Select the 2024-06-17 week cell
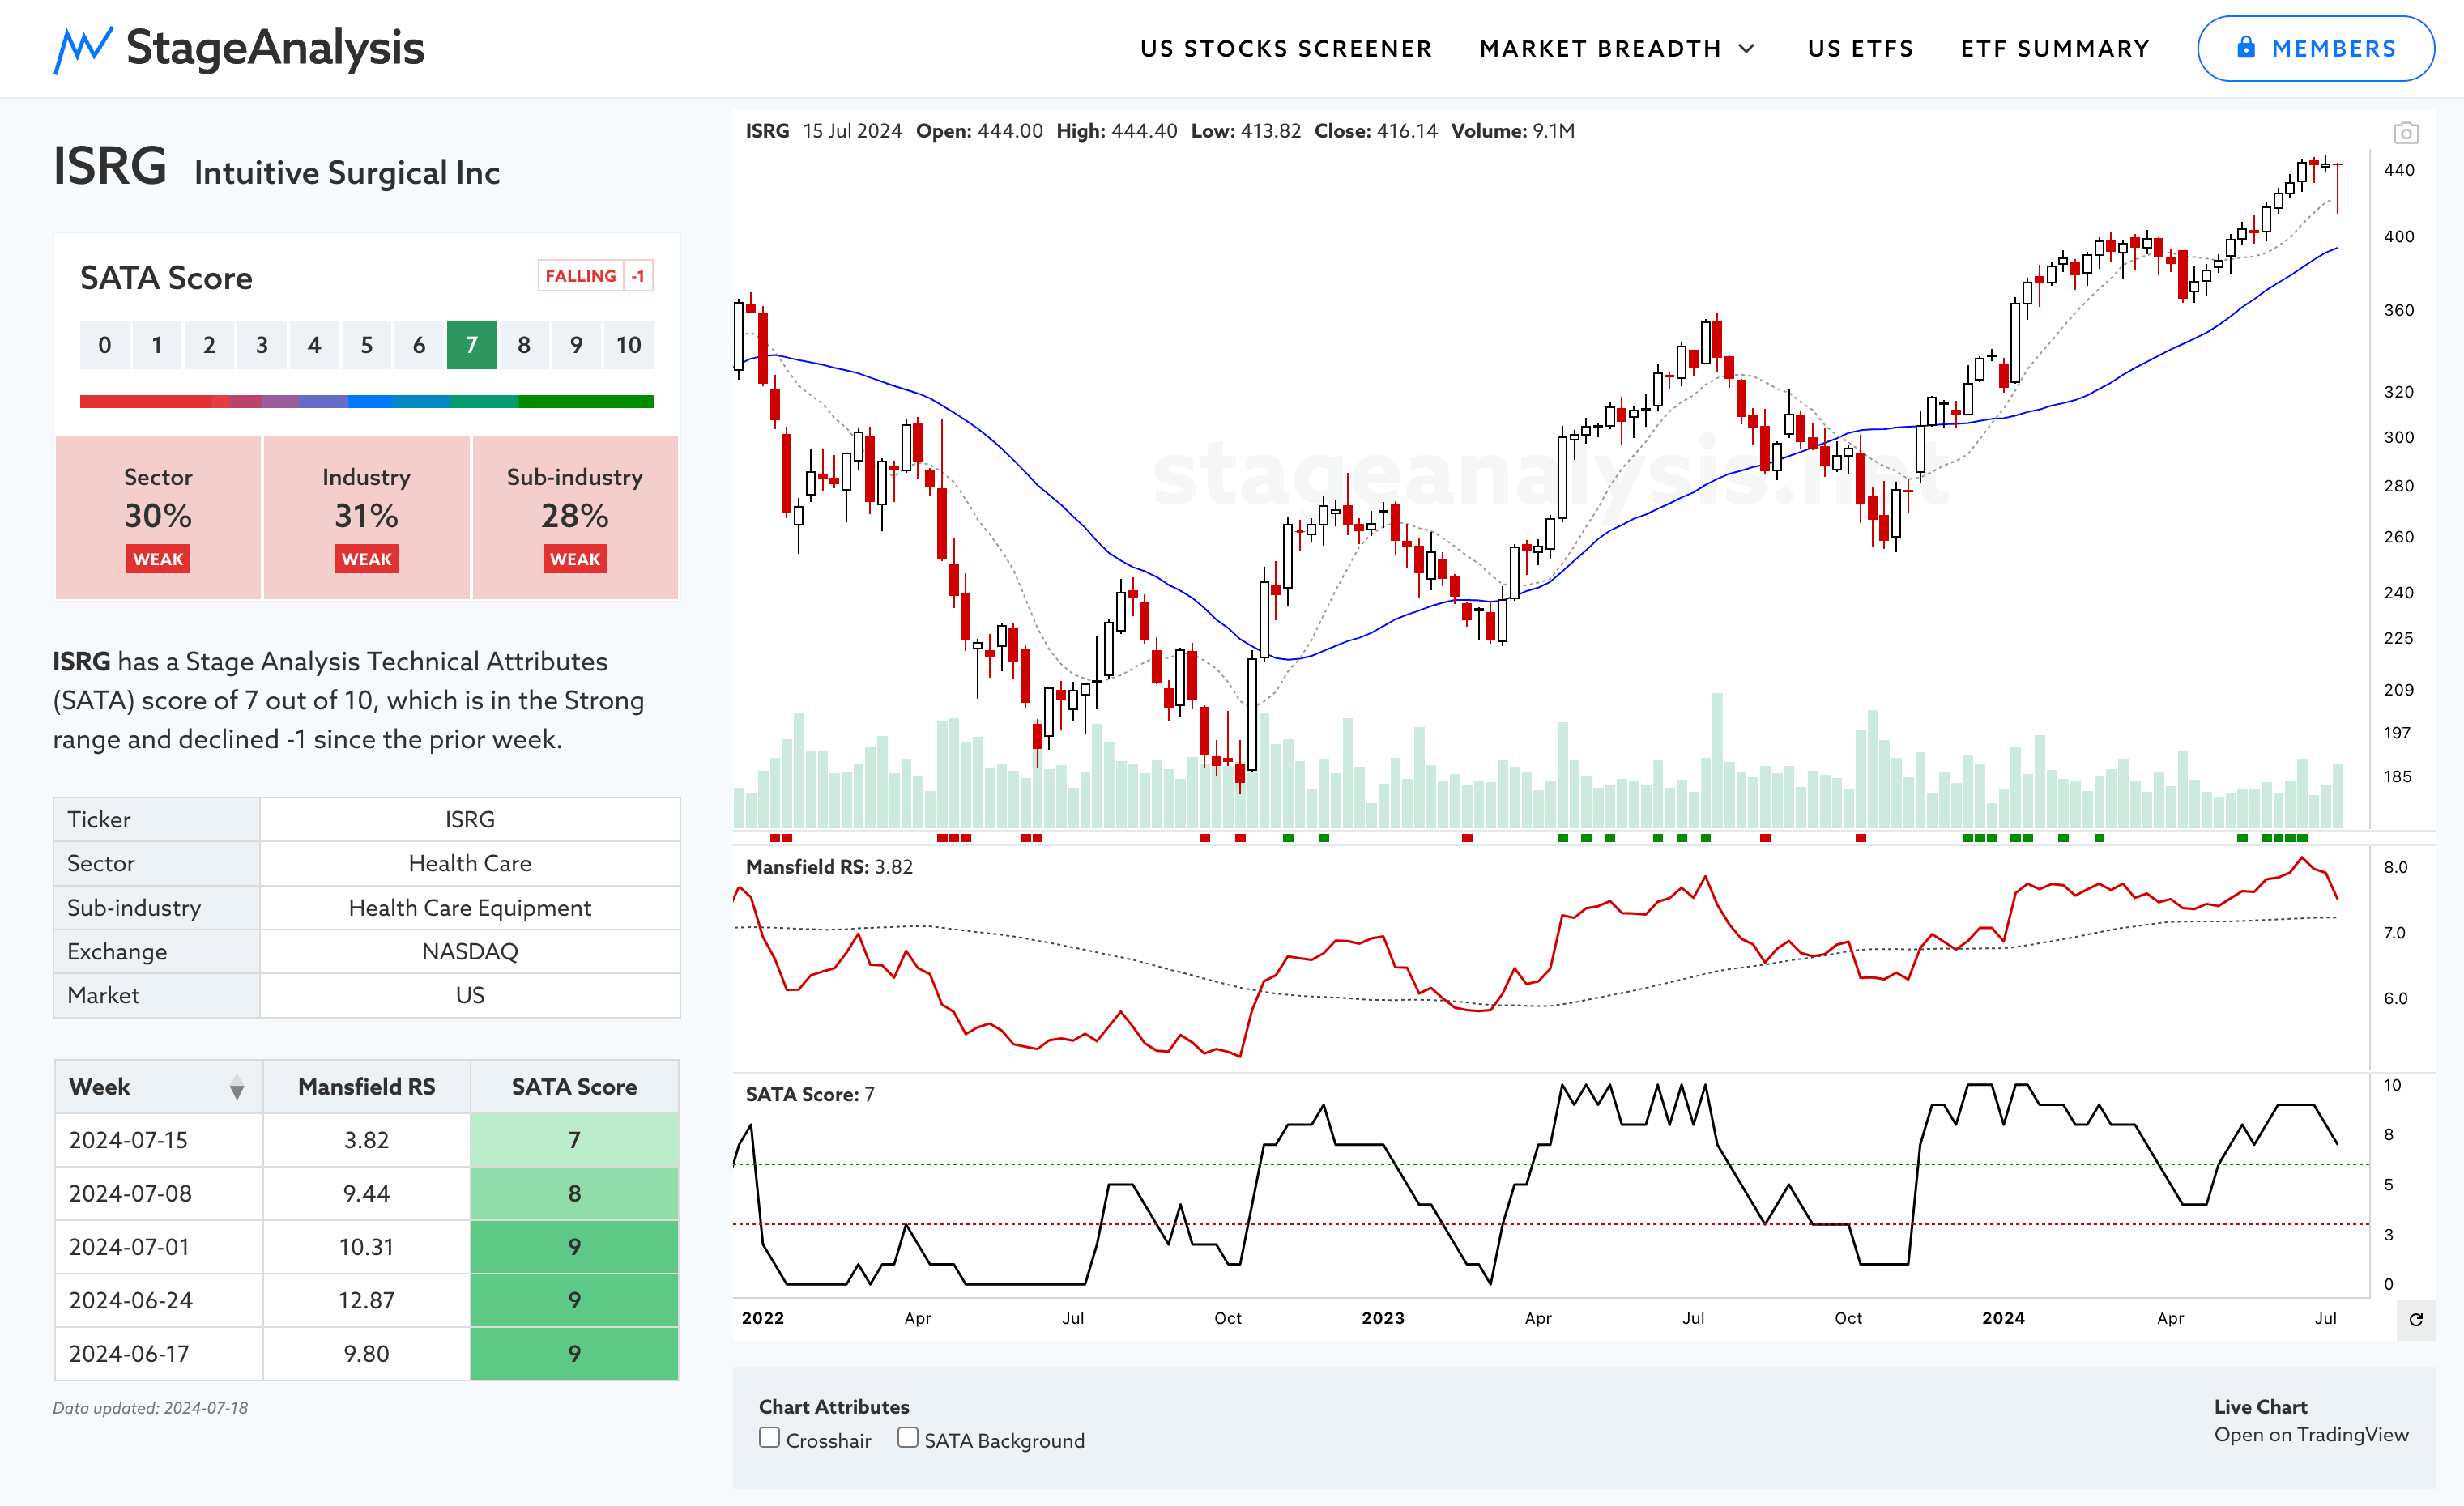This screenshot has width=2464, height=1506. (158, 1354)
